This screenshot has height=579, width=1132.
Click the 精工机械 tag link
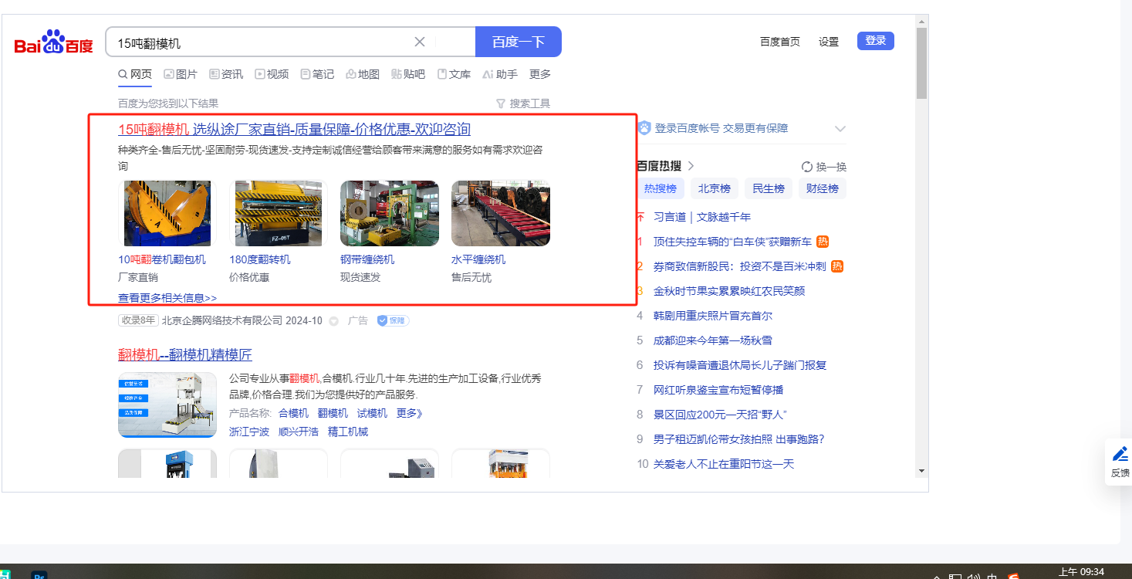point(348,432)
